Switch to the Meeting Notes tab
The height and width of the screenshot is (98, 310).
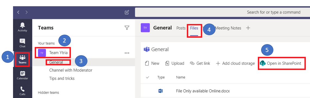(228, 28)
